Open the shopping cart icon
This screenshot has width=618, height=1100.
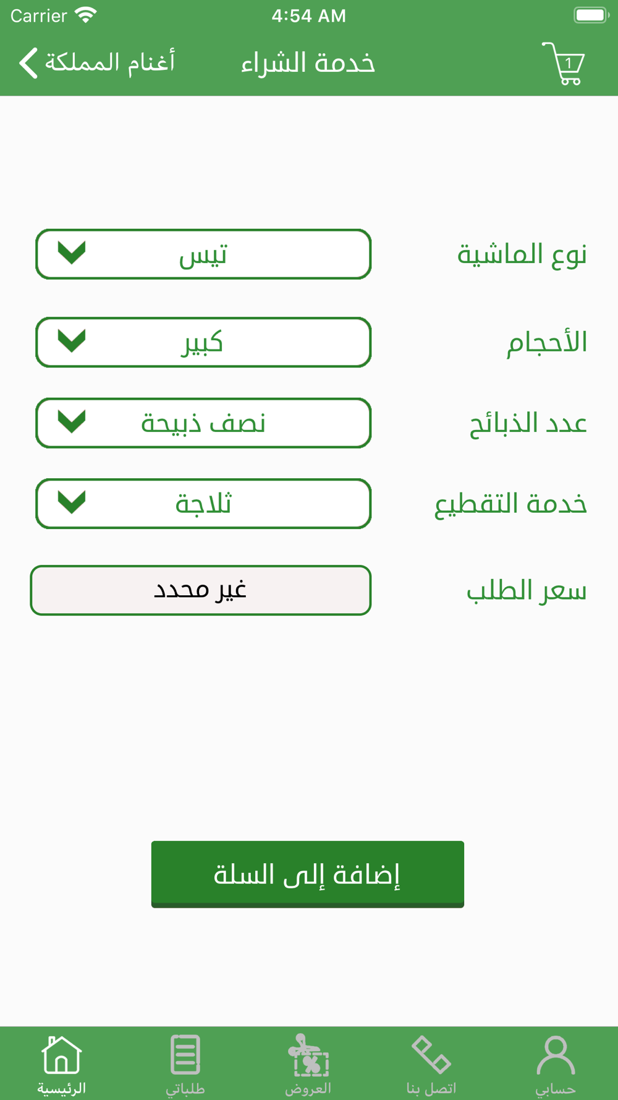(x=564, y=64)
